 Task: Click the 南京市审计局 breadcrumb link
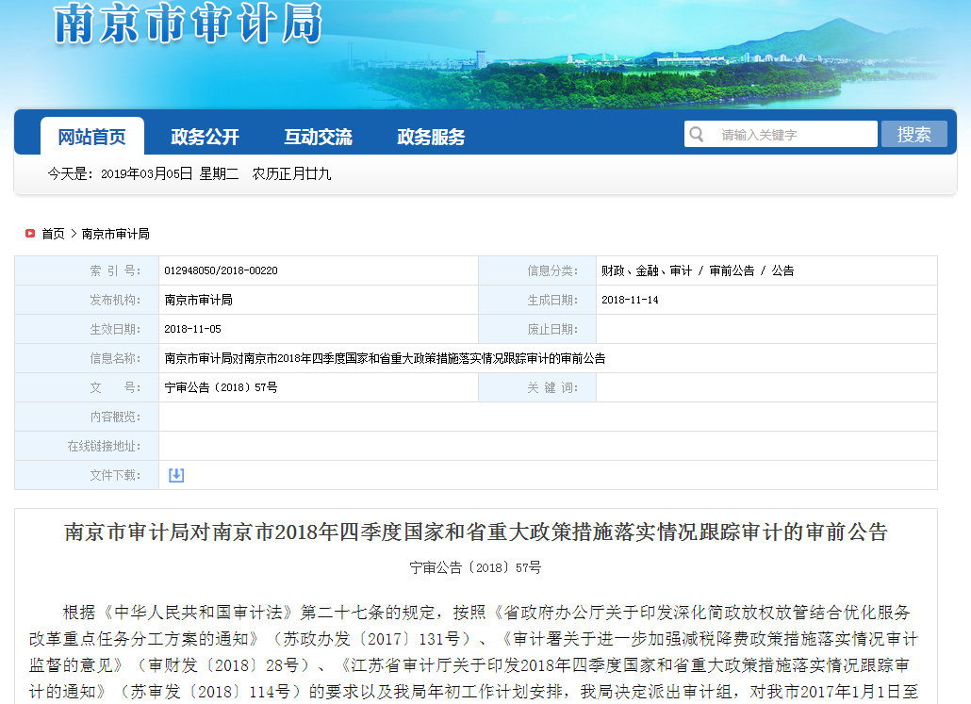(115, 234)
